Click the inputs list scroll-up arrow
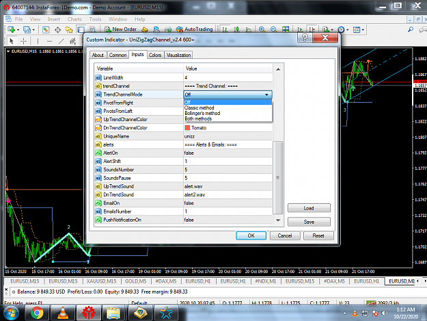This screenshot has height=321, width=427. coord(278,69)
